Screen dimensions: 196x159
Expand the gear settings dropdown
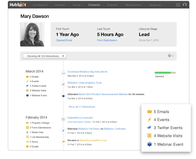171,56
